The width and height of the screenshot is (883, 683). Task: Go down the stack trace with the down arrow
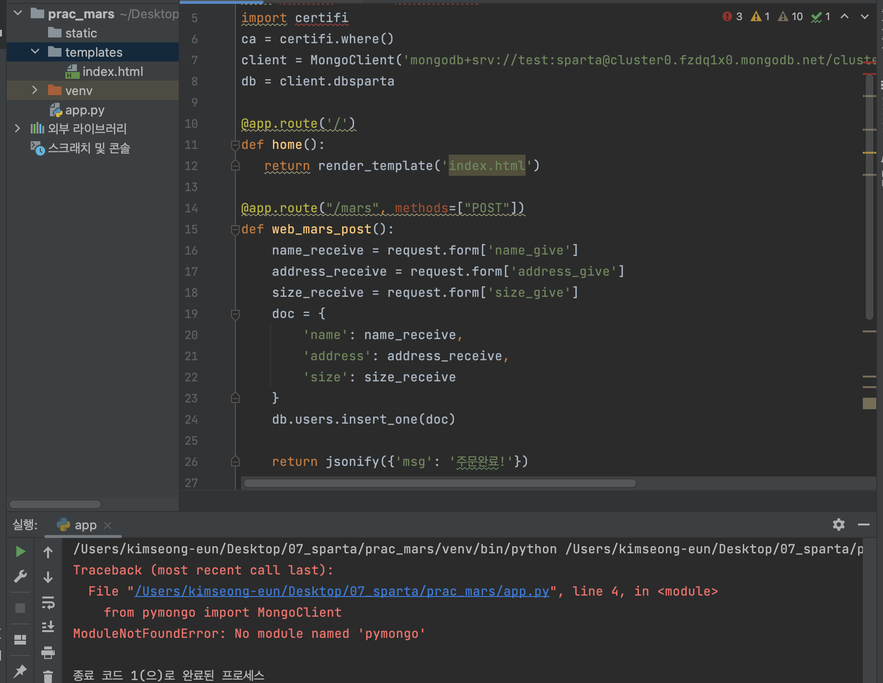pyautogui.click(x=48, y=577)
